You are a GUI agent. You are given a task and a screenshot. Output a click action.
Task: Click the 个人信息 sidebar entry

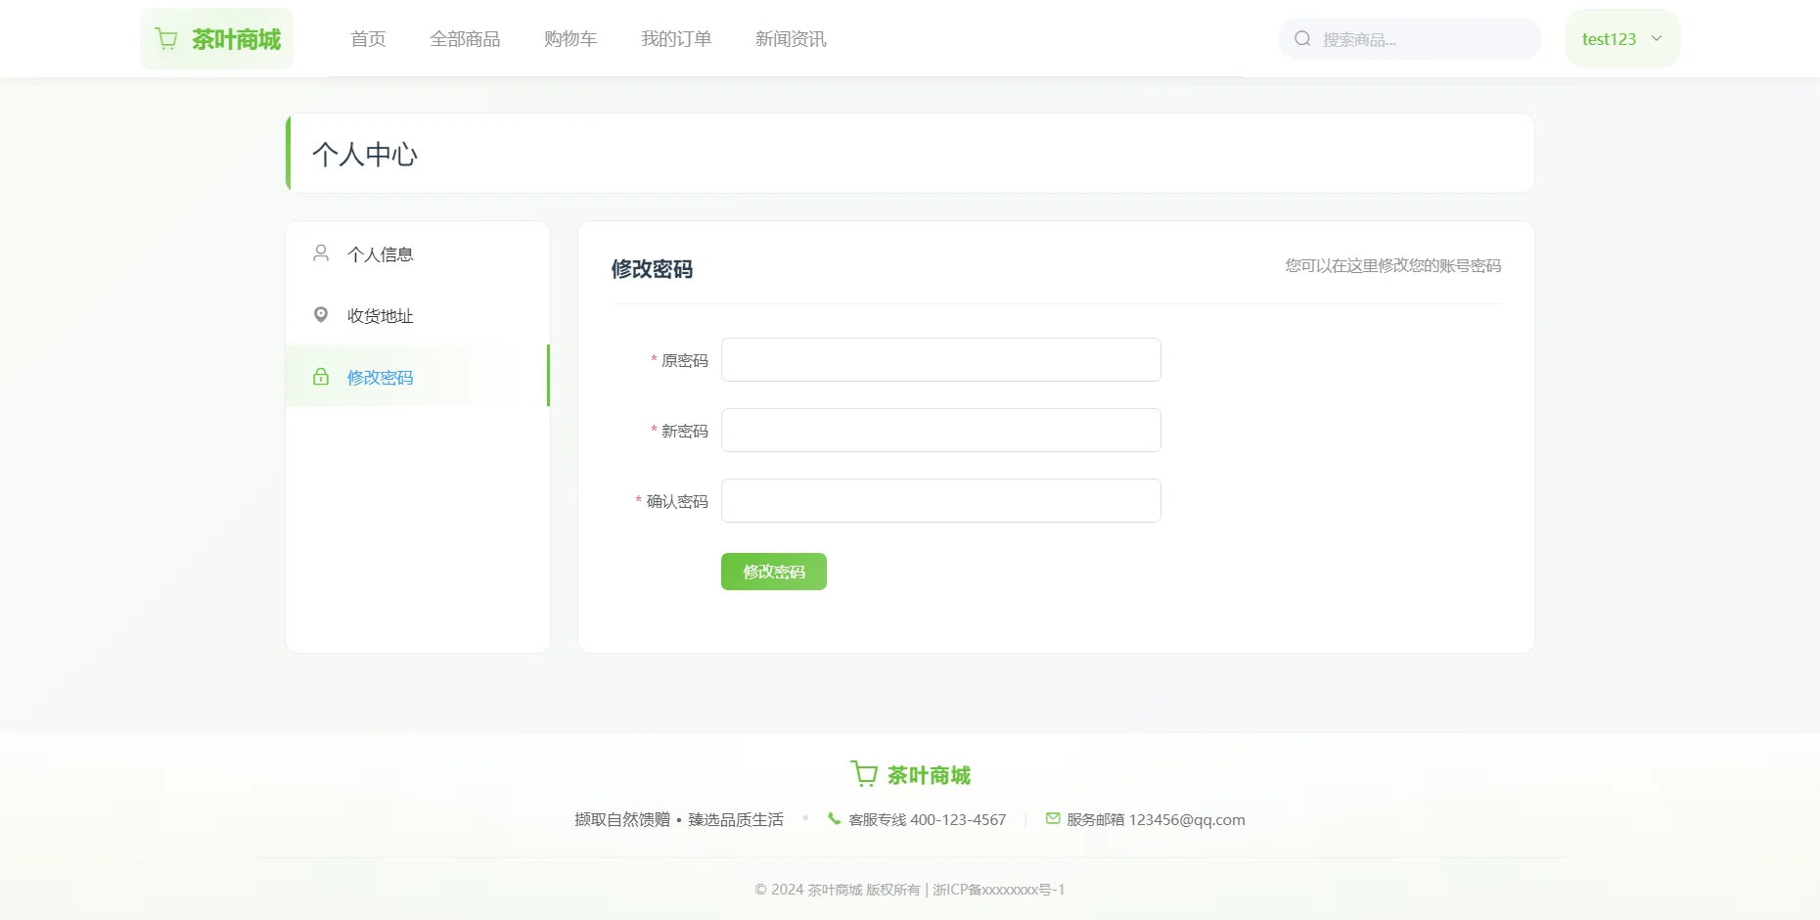tap(381, 253)
